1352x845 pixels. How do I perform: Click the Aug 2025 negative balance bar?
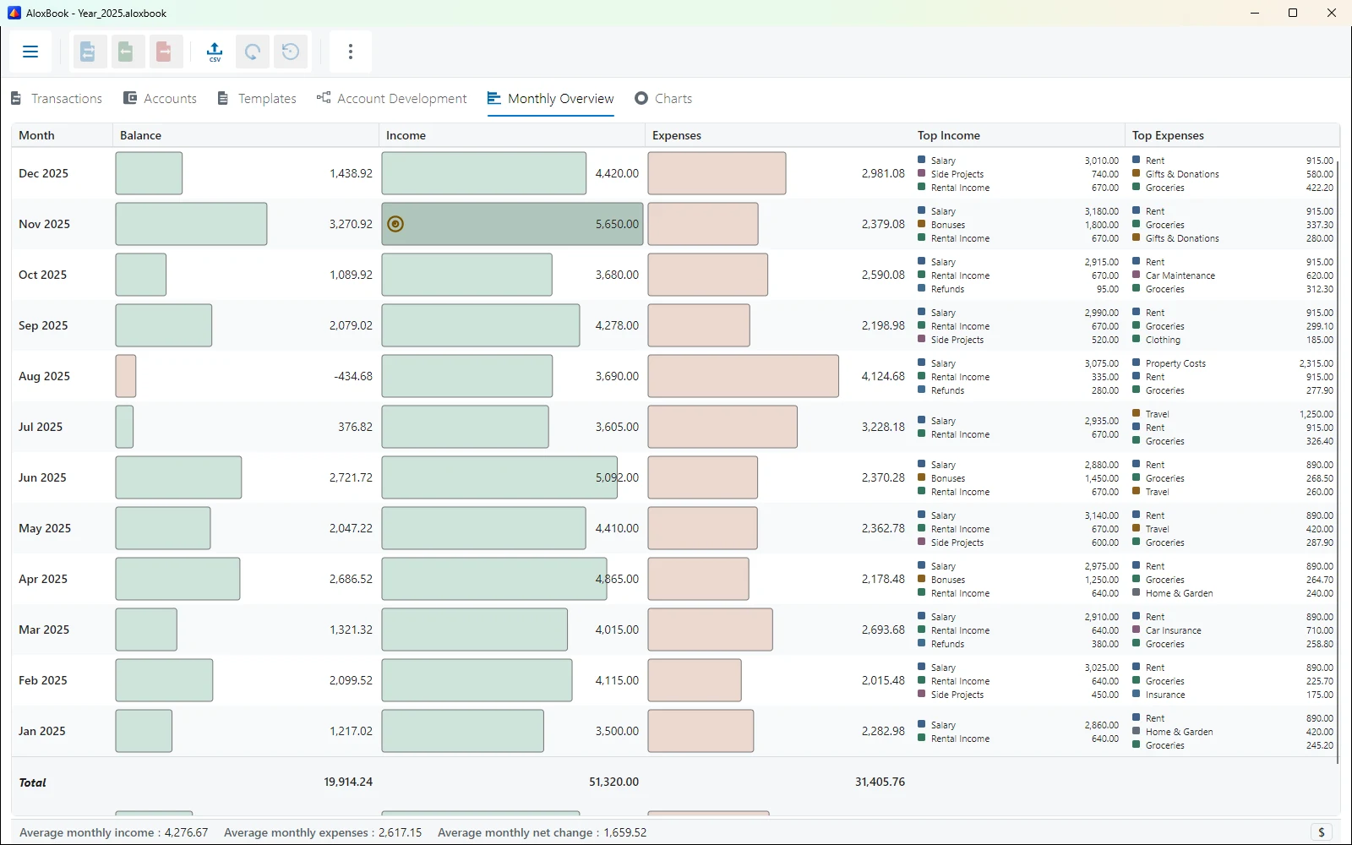[x=126, y=376]
